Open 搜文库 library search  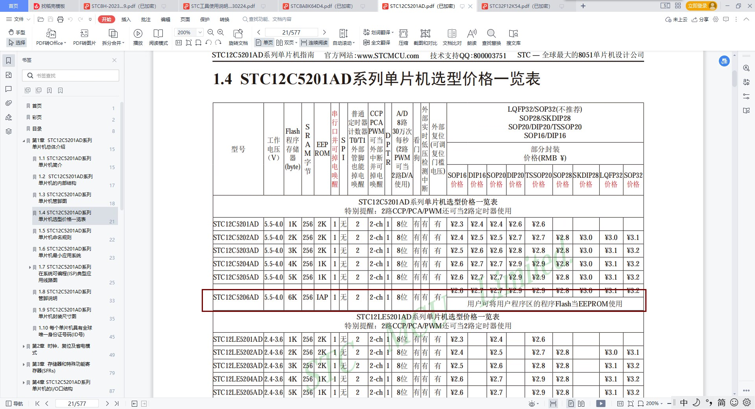point(513,37)
